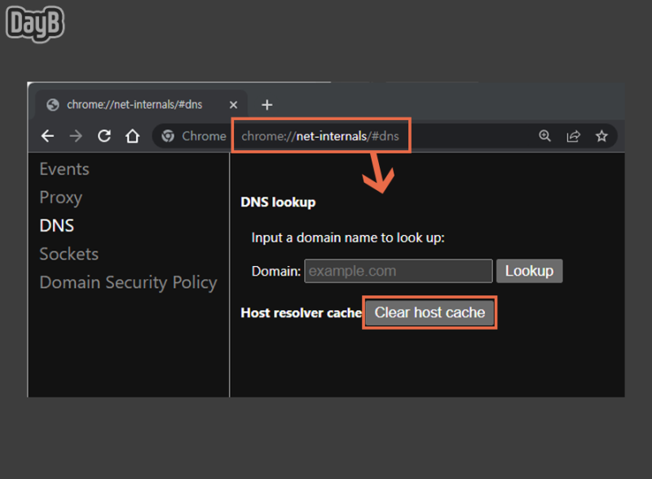This screenshot has width=652, height=479.
Task: Open the share icon in toolbar
Action: [573, 135]
